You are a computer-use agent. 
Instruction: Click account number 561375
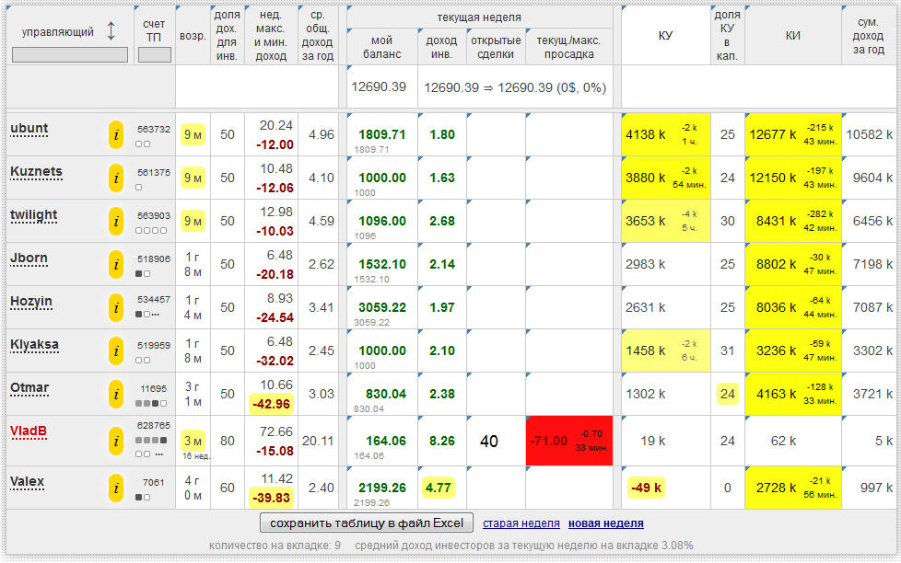coord(154,172)
